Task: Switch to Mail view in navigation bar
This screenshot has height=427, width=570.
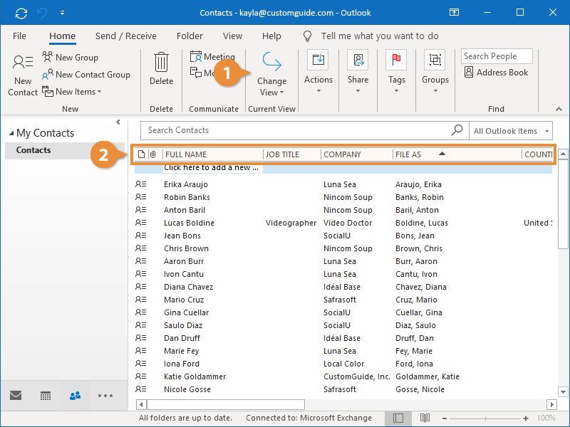Action: 16,396
